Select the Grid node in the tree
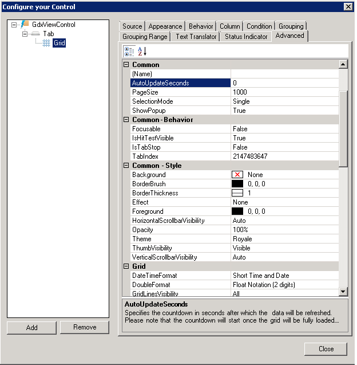The width and height of the screenshot is (357, 365). coord(59,43)
